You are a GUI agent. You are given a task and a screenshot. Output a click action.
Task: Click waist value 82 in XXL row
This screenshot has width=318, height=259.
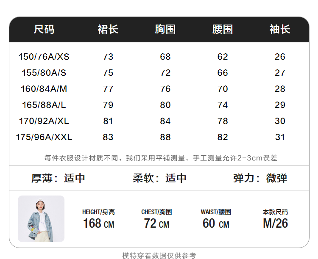pos(223,137)
